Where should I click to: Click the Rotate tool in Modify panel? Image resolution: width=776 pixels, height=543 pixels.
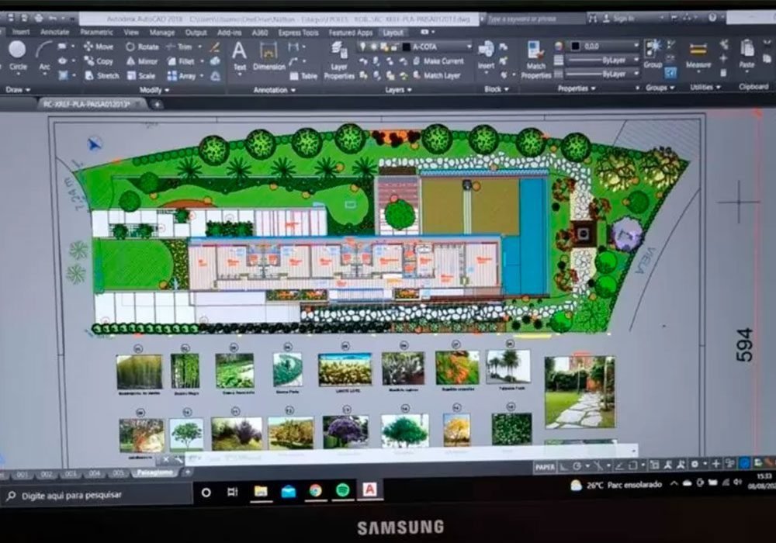click(142, 47)
